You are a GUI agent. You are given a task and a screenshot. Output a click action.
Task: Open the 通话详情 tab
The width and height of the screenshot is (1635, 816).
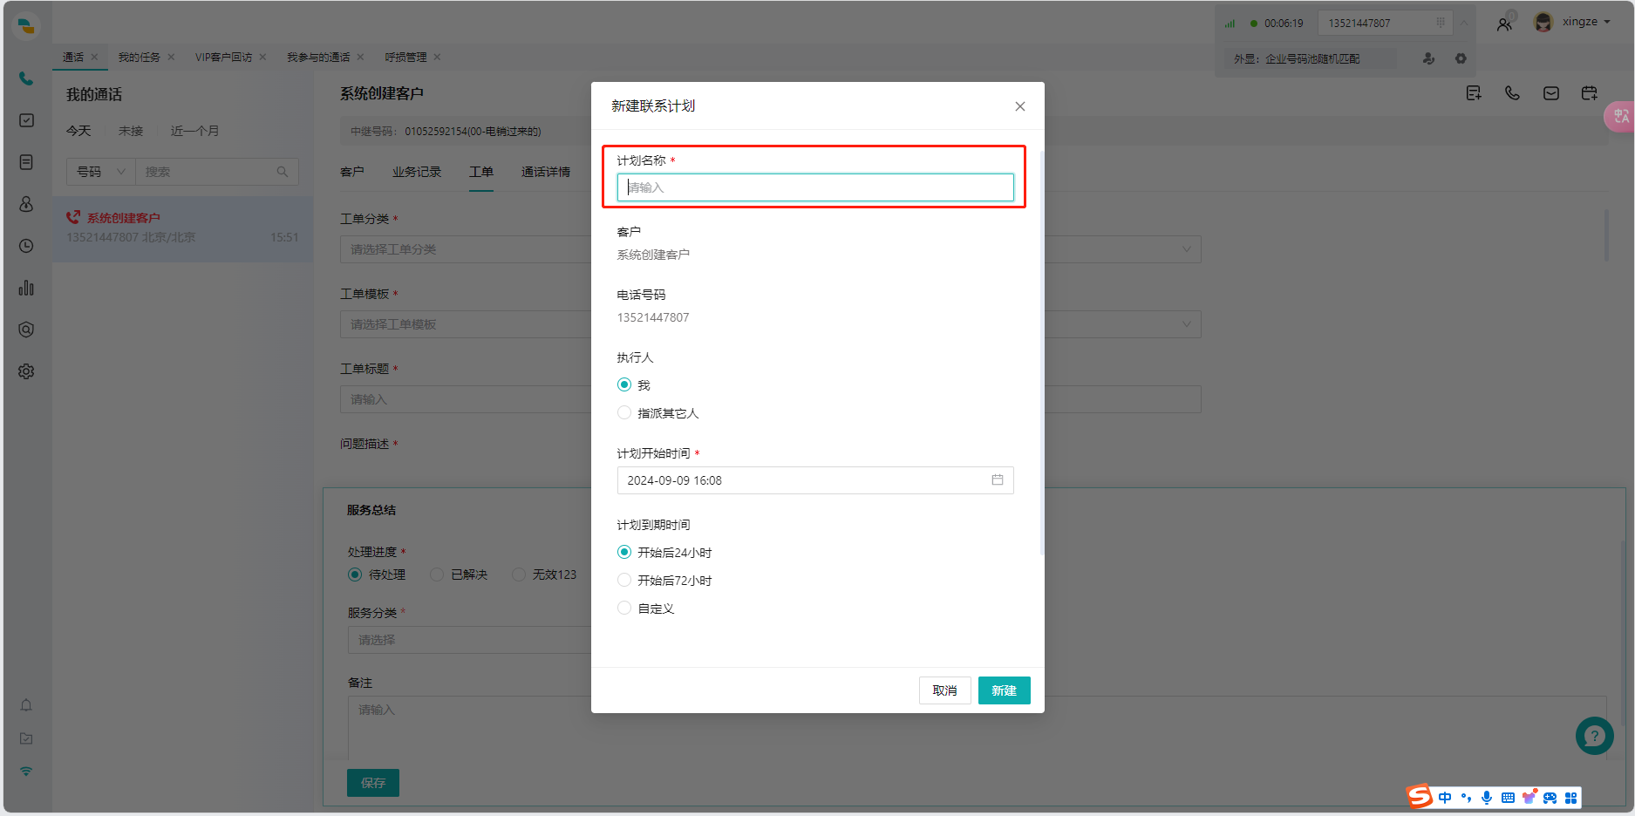[546, 172]
